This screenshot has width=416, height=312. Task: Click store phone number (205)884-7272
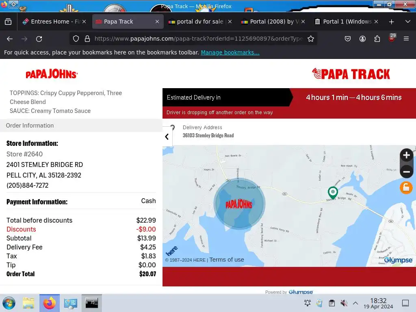(x=28, y=185)
